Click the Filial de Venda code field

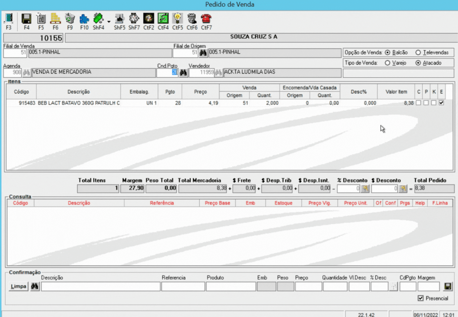[x=15, y=53]
